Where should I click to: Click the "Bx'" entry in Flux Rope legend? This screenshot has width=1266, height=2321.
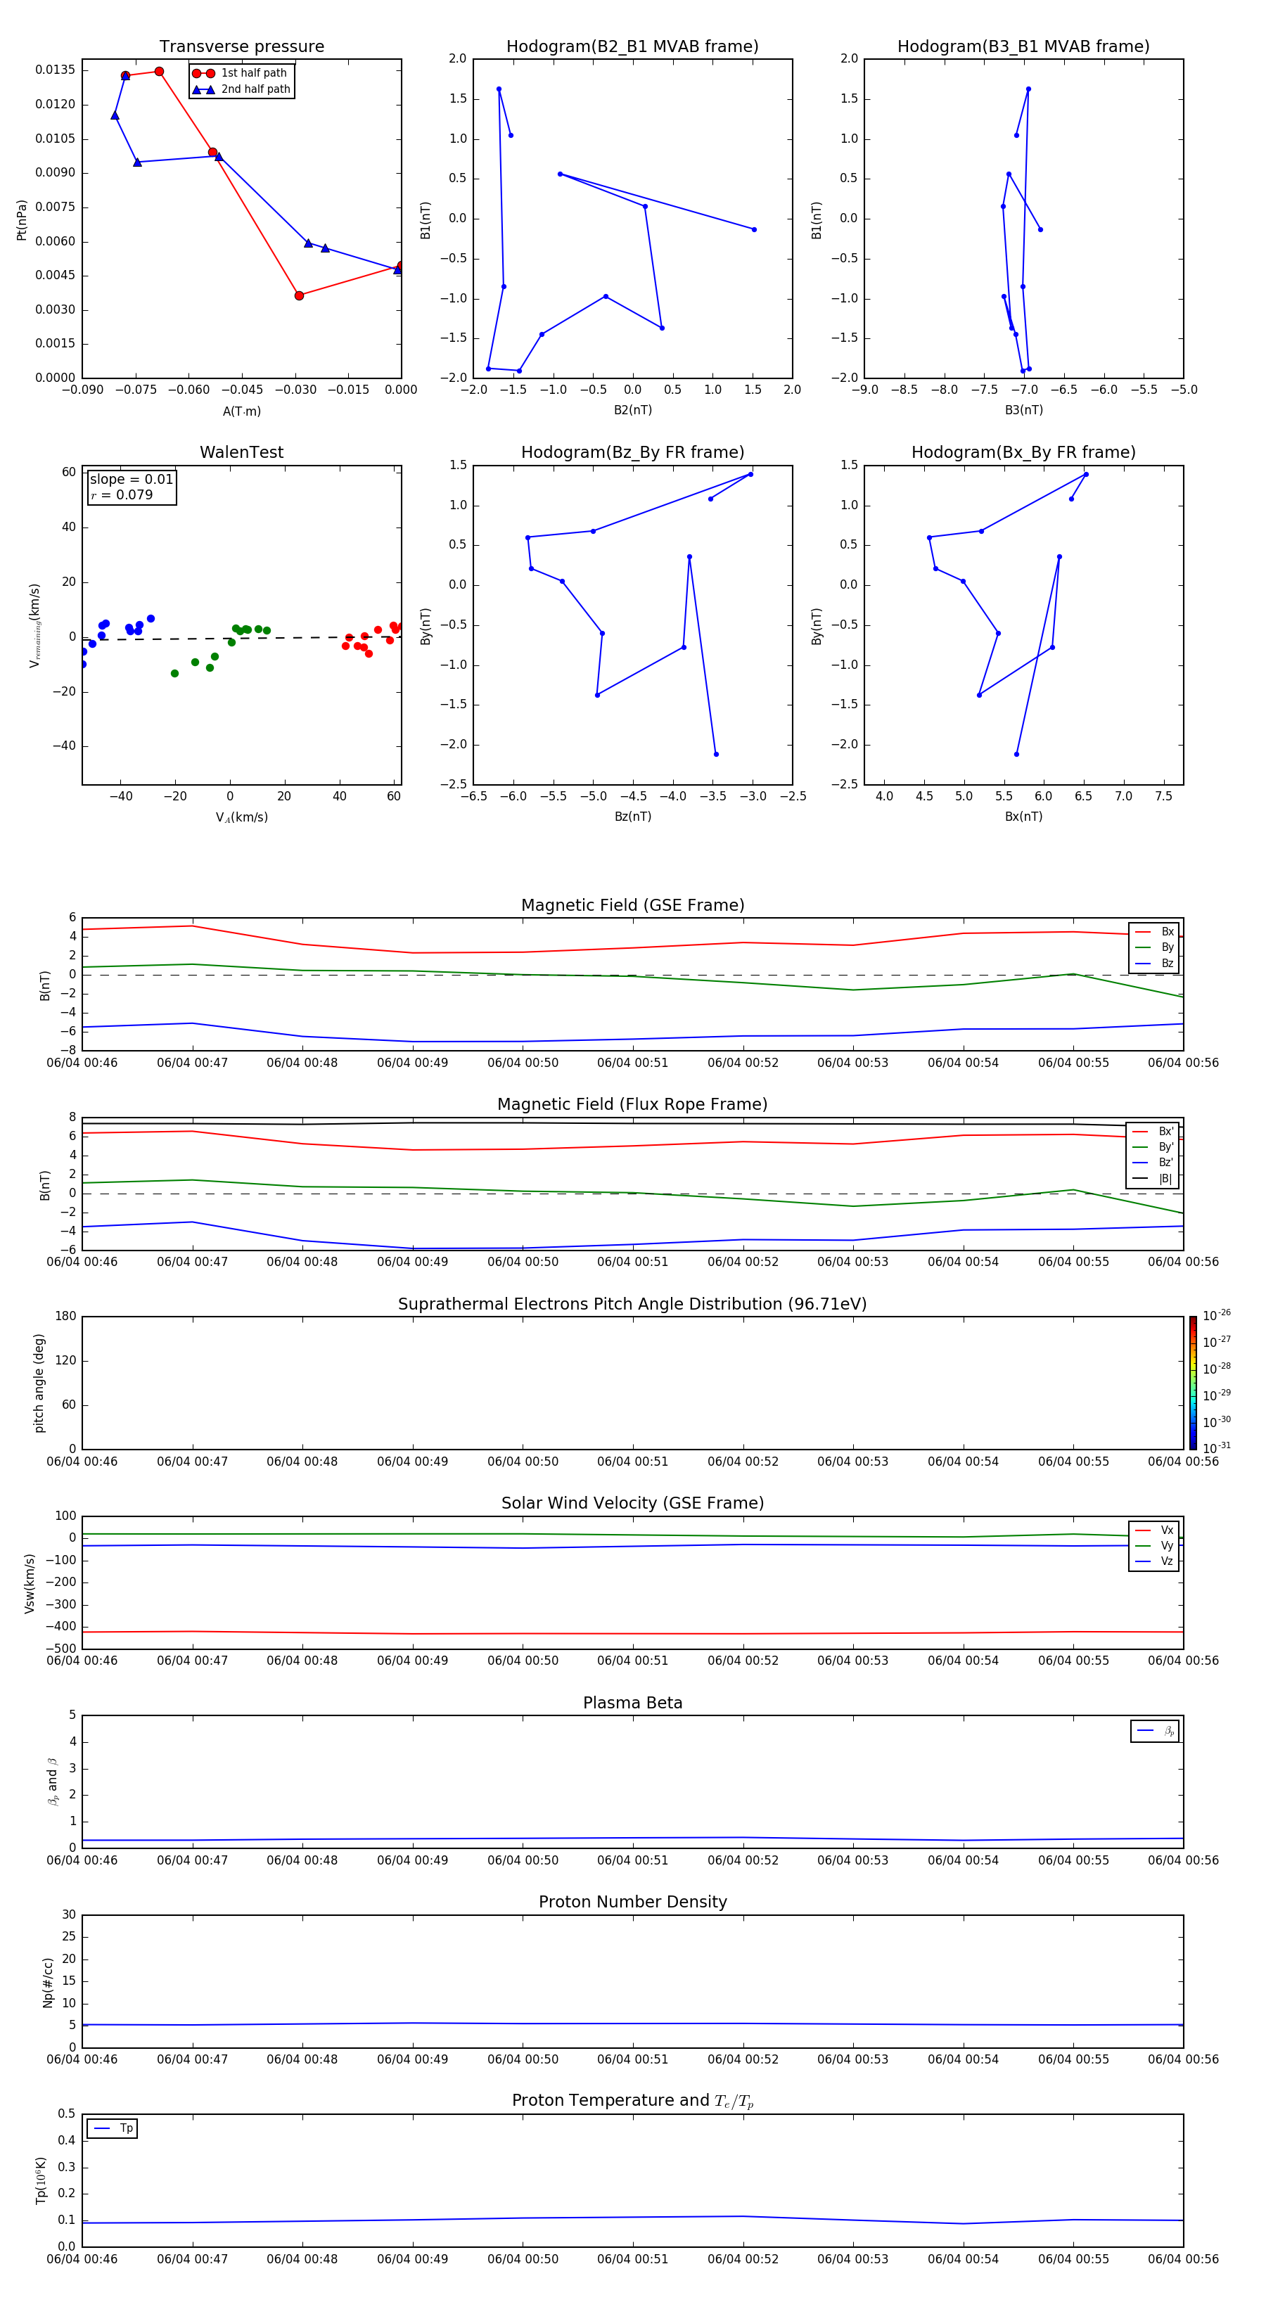[1153, 1132]
